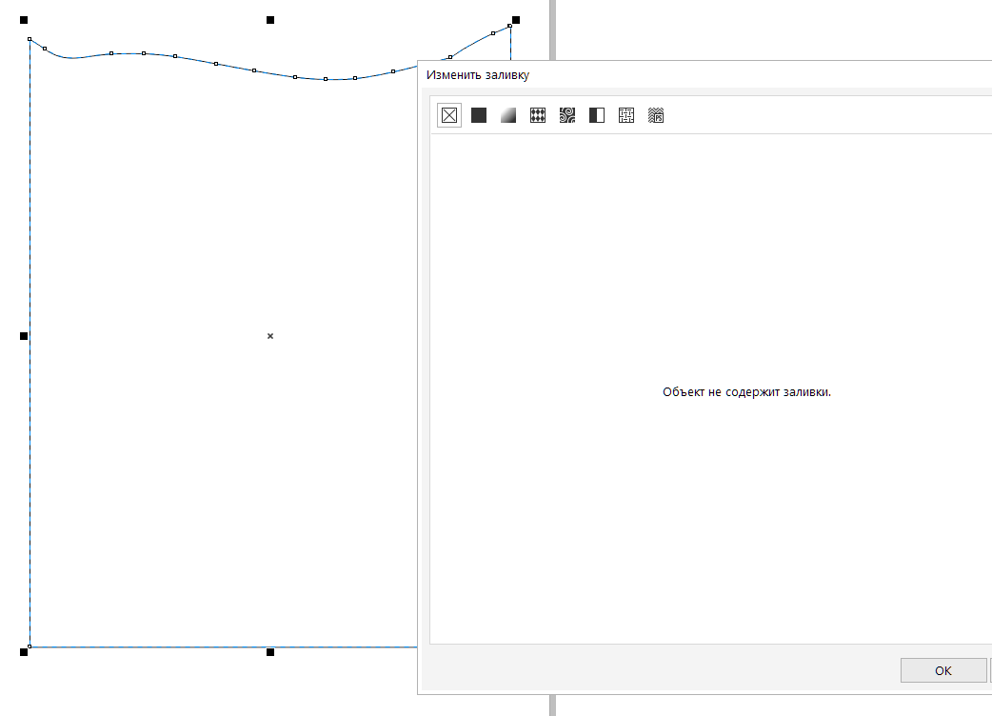Image resolution: width=992 pixels, height=716 pixels.
Task: Select the No Fill icon
Action: click(x=449, y=115)
